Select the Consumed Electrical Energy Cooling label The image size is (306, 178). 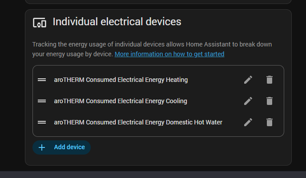[121, 101]
